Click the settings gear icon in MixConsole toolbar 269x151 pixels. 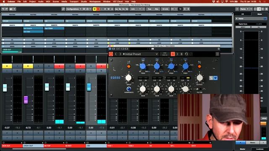tap(266, 9)
